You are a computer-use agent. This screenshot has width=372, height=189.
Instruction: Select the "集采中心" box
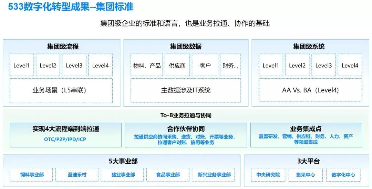click(x=306, y=175)
